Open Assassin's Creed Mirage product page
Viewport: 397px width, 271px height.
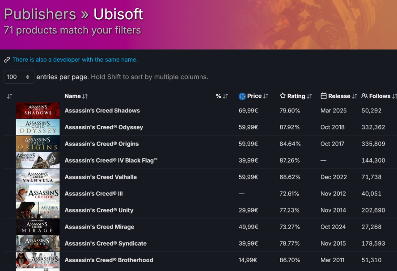pos(99,227)
